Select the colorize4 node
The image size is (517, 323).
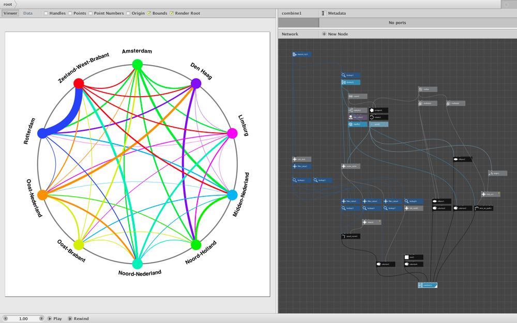point(414,264)
